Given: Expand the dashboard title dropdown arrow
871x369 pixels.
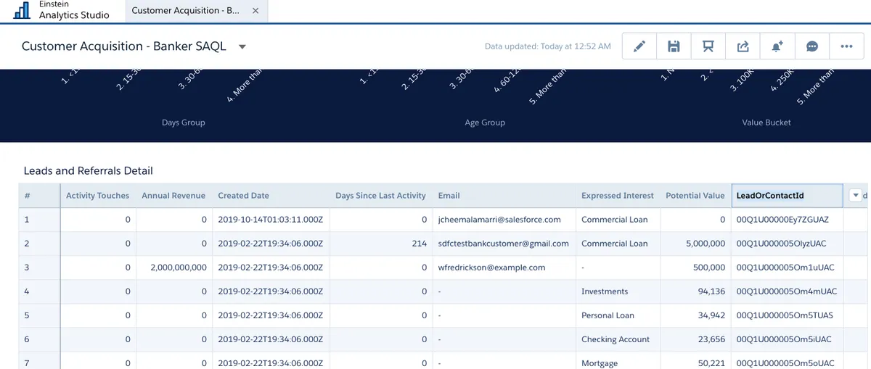Looking at the screenshot, I should click(x=242, y=47).
